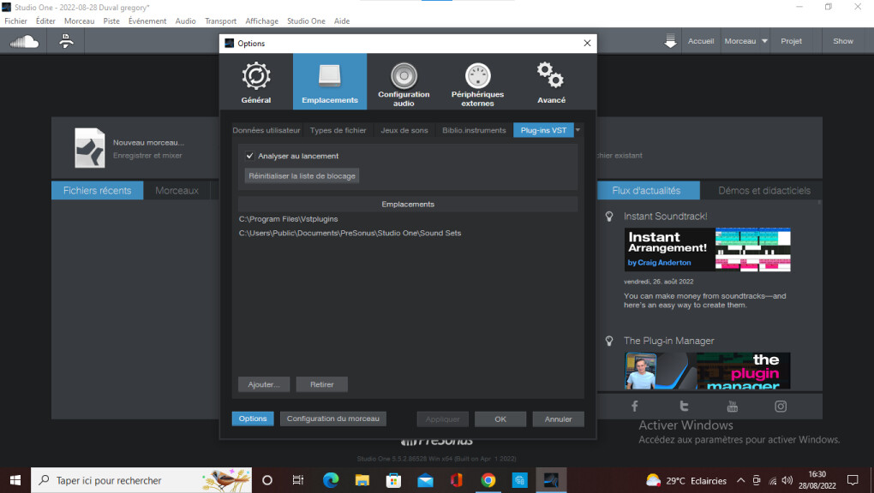Switch to Jeux de sons tab
Viewport: 874px width, 493px height.
tap(404, 130)
